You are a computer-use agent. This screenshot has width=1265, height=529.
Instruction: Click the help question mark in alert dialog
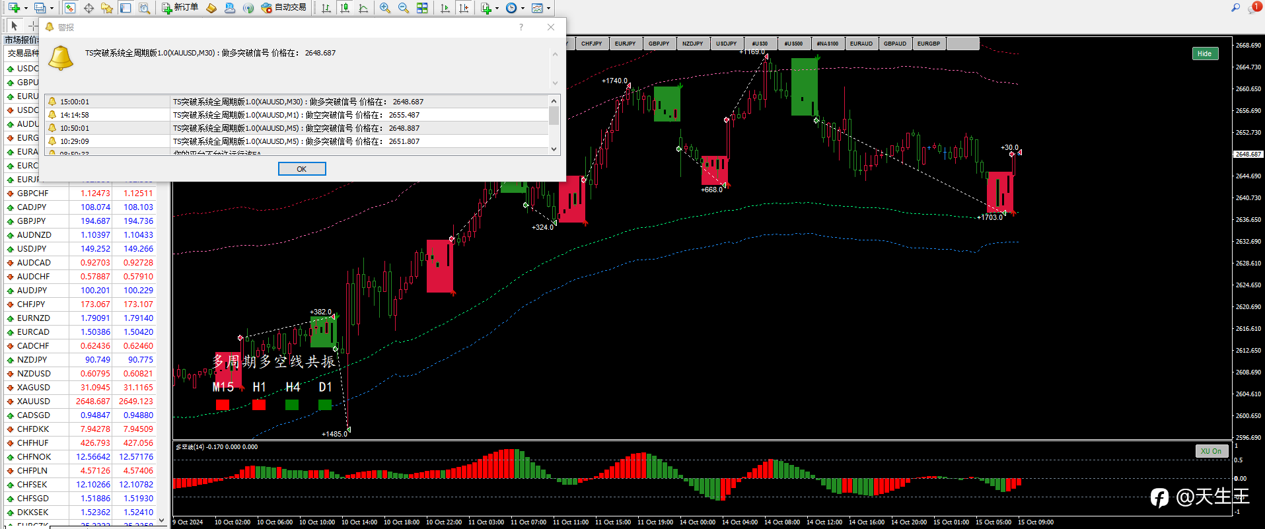tap(521, 27)
